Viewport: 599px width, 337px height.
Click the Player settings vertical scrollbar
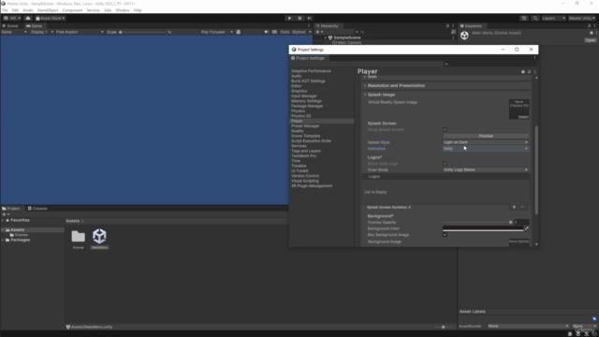click(x=536, y=170)
